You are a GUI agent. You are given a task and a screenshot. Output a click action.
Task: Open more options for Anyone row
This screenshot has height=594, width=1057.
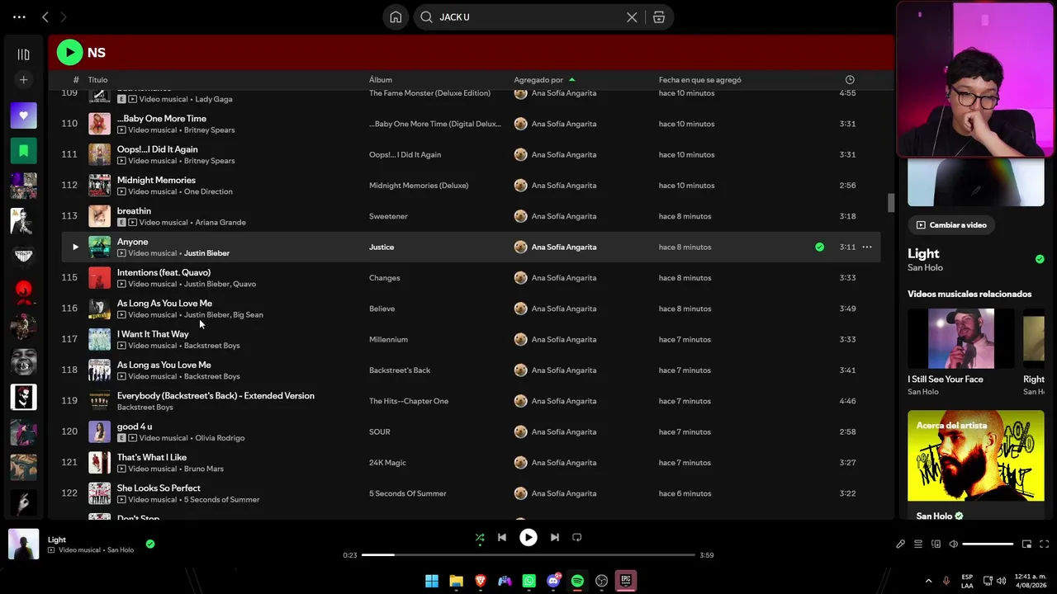pos(867,247)
